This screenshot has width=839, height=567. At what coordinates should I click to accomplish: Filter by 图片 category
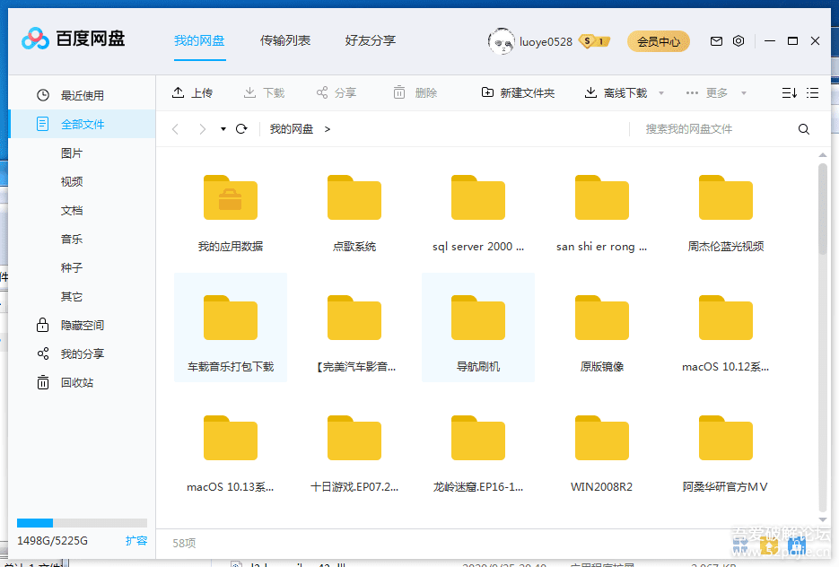72,153
